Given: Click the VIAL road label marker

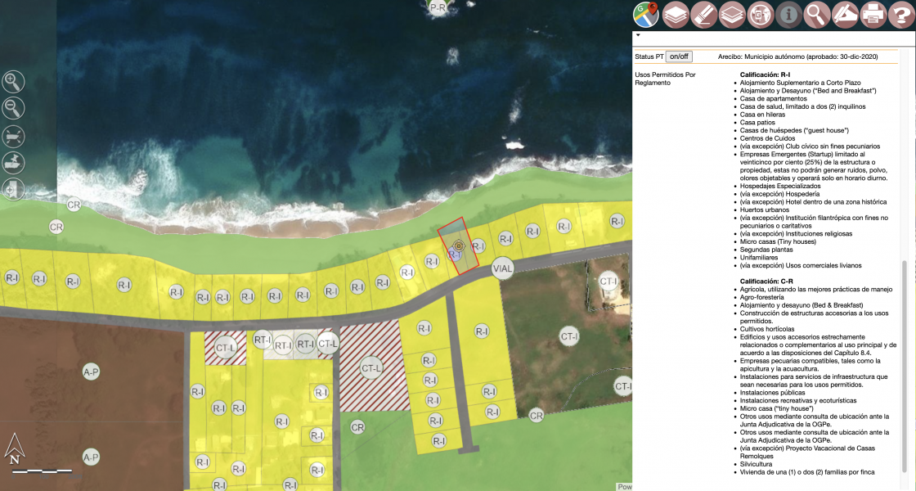Looking at the screenshot, I should pos(503,268).
